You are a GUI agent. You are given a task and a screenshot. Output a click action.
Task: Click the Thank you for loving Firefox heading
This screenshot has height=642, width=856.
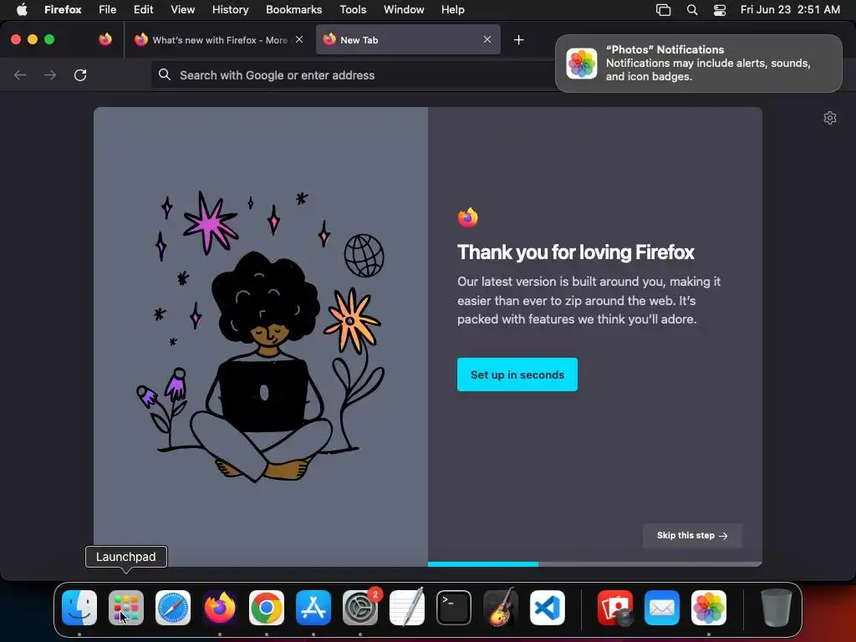[575, 252]
